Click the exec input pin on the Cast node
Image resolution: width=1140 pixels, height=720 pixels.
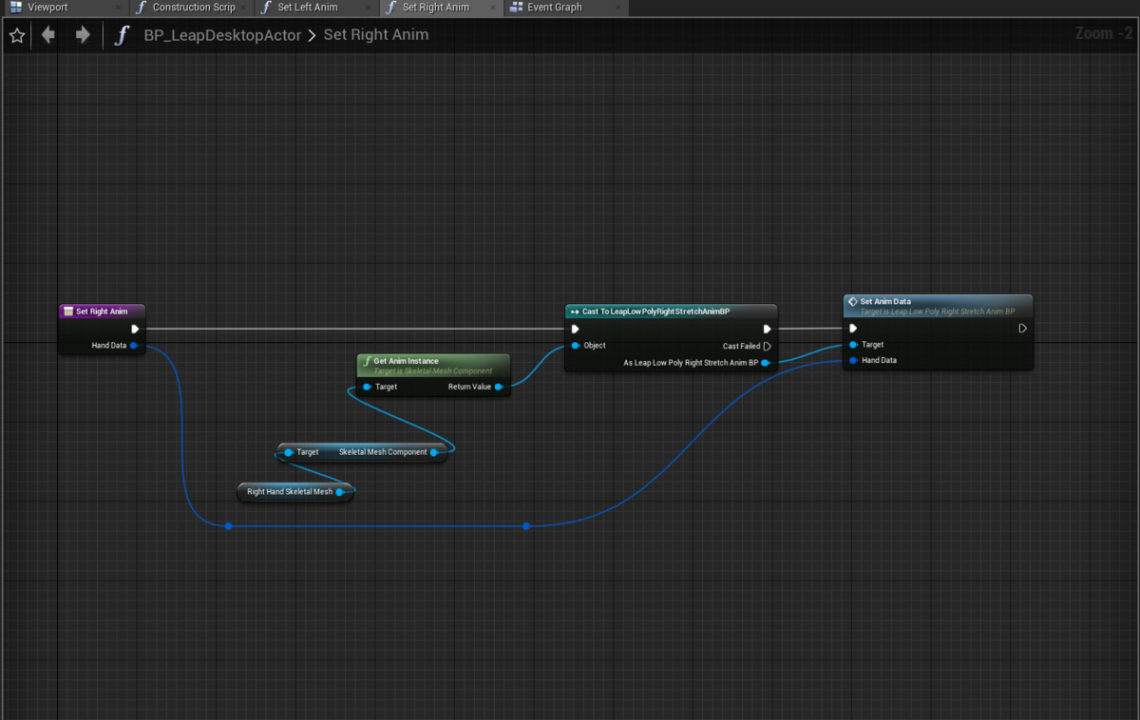click(x=576, y=329)
